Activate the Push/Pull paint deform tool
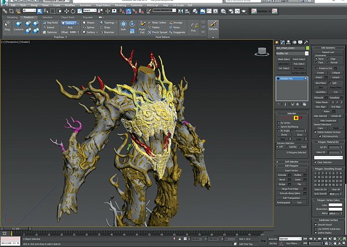The height and width of the screenshot is (247, 347). coord(142,27)
